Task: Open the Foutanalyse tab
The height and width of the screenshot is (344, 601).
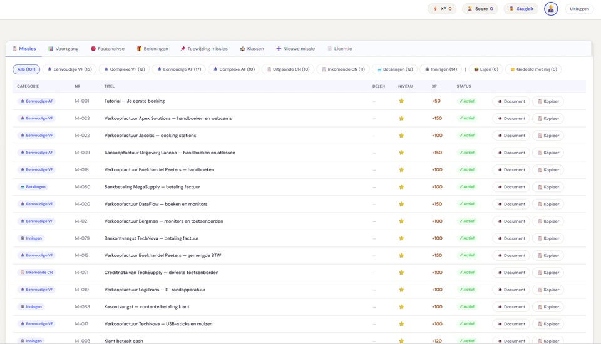Action: click(107, 49)
